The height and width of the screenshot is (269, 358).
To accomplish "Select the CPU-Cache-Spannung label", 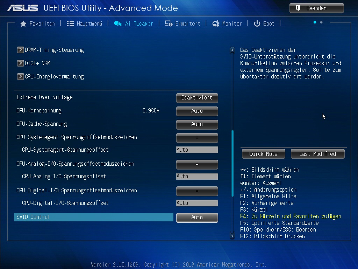I will (42, 124).
